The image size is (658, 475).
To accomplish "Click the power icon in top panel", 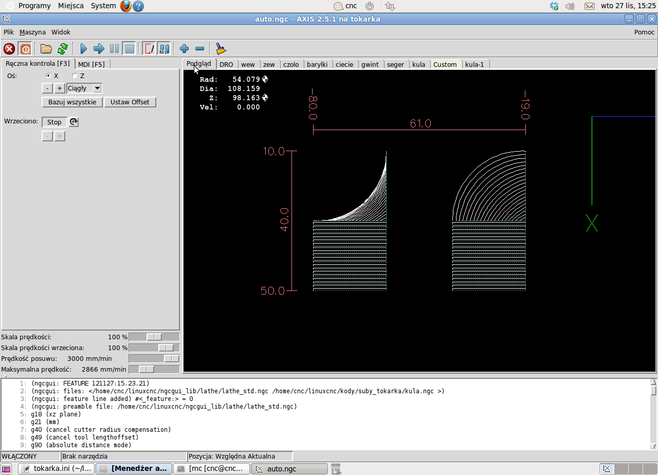I will click(x=370, y=6).
